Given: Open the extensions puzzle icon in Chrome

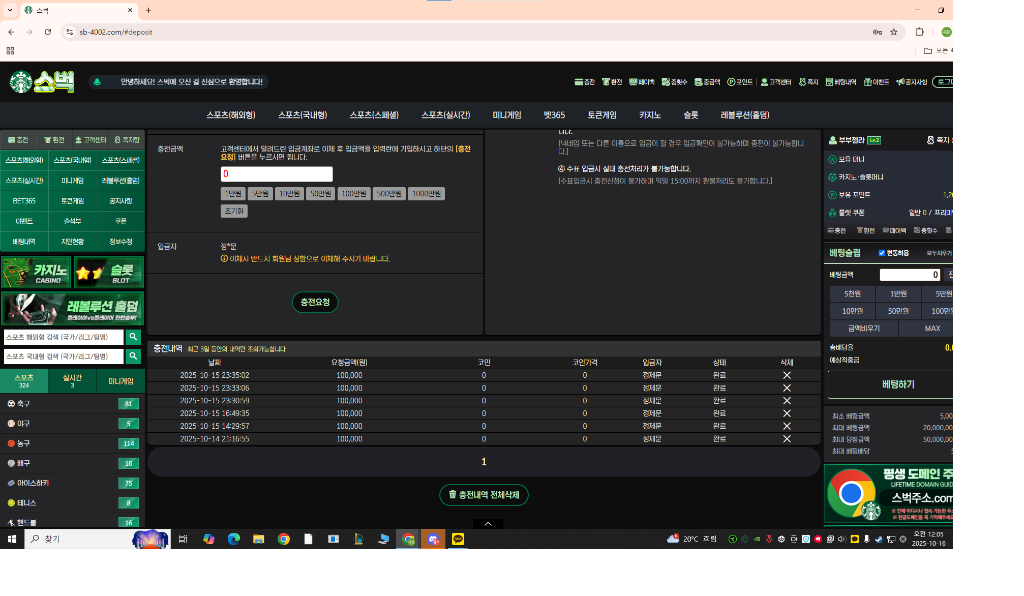Looking at the screenshot, I should coord(919,32).
